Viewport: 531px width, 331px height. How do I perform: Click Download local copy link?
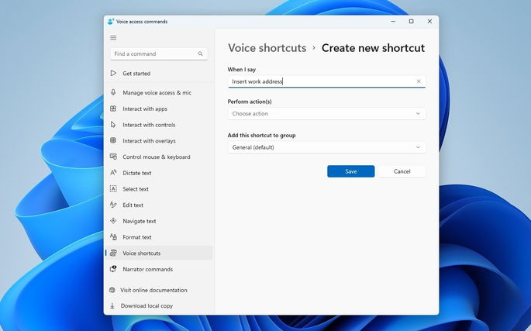tap(147, 305)
